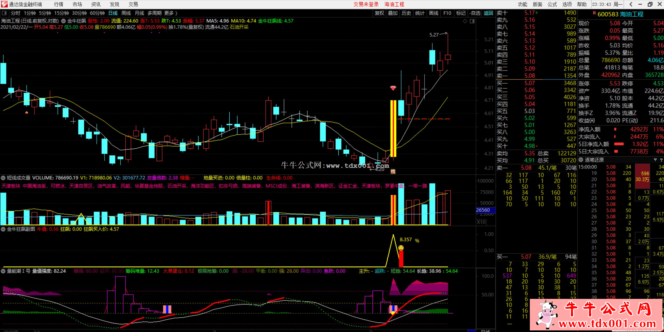This screenshot has height=332, width=664.
Task: Open the 多周期 multi-period view
Action: 155,13
